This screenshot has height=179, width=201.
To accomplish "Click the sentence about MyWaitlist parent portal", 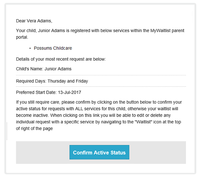I will (x=100, y=34).
